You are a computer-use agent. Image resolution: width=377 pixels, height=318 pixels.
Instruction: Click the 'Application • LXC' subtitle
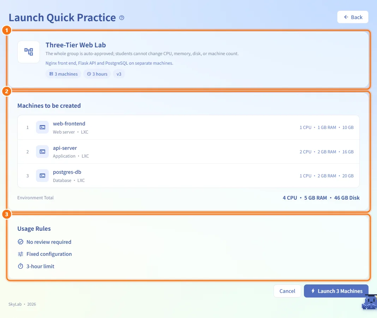click(71, 156)
